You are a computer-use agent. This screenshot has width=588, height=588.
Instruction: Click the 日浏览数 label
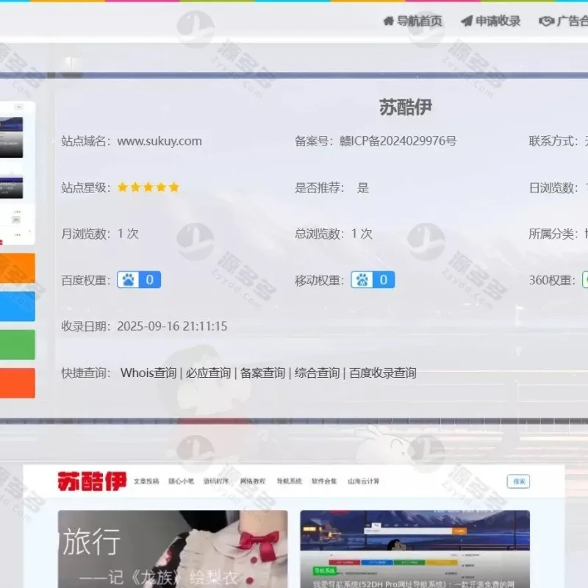(x=553, y=187)
